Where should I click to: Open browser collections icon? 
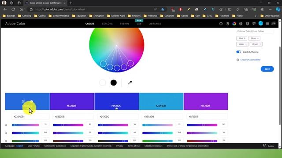(x=246, y=9)
